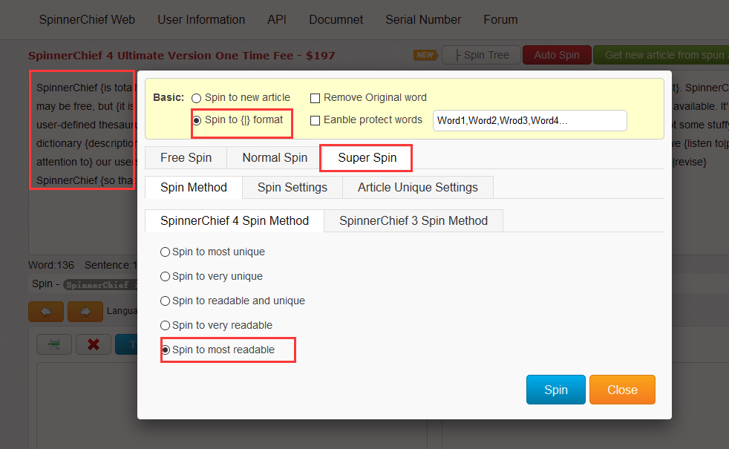Image resolution: width=729 pixels, height=449 pixels.
Task: Click the orange right arrow button
Action: (85, 312)
